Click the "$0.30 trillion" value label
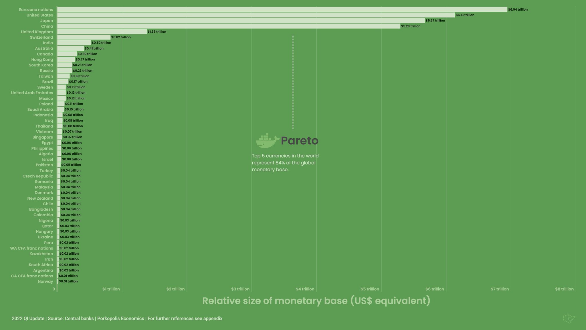This screenshot has height=330, width=586. point(87,54)
